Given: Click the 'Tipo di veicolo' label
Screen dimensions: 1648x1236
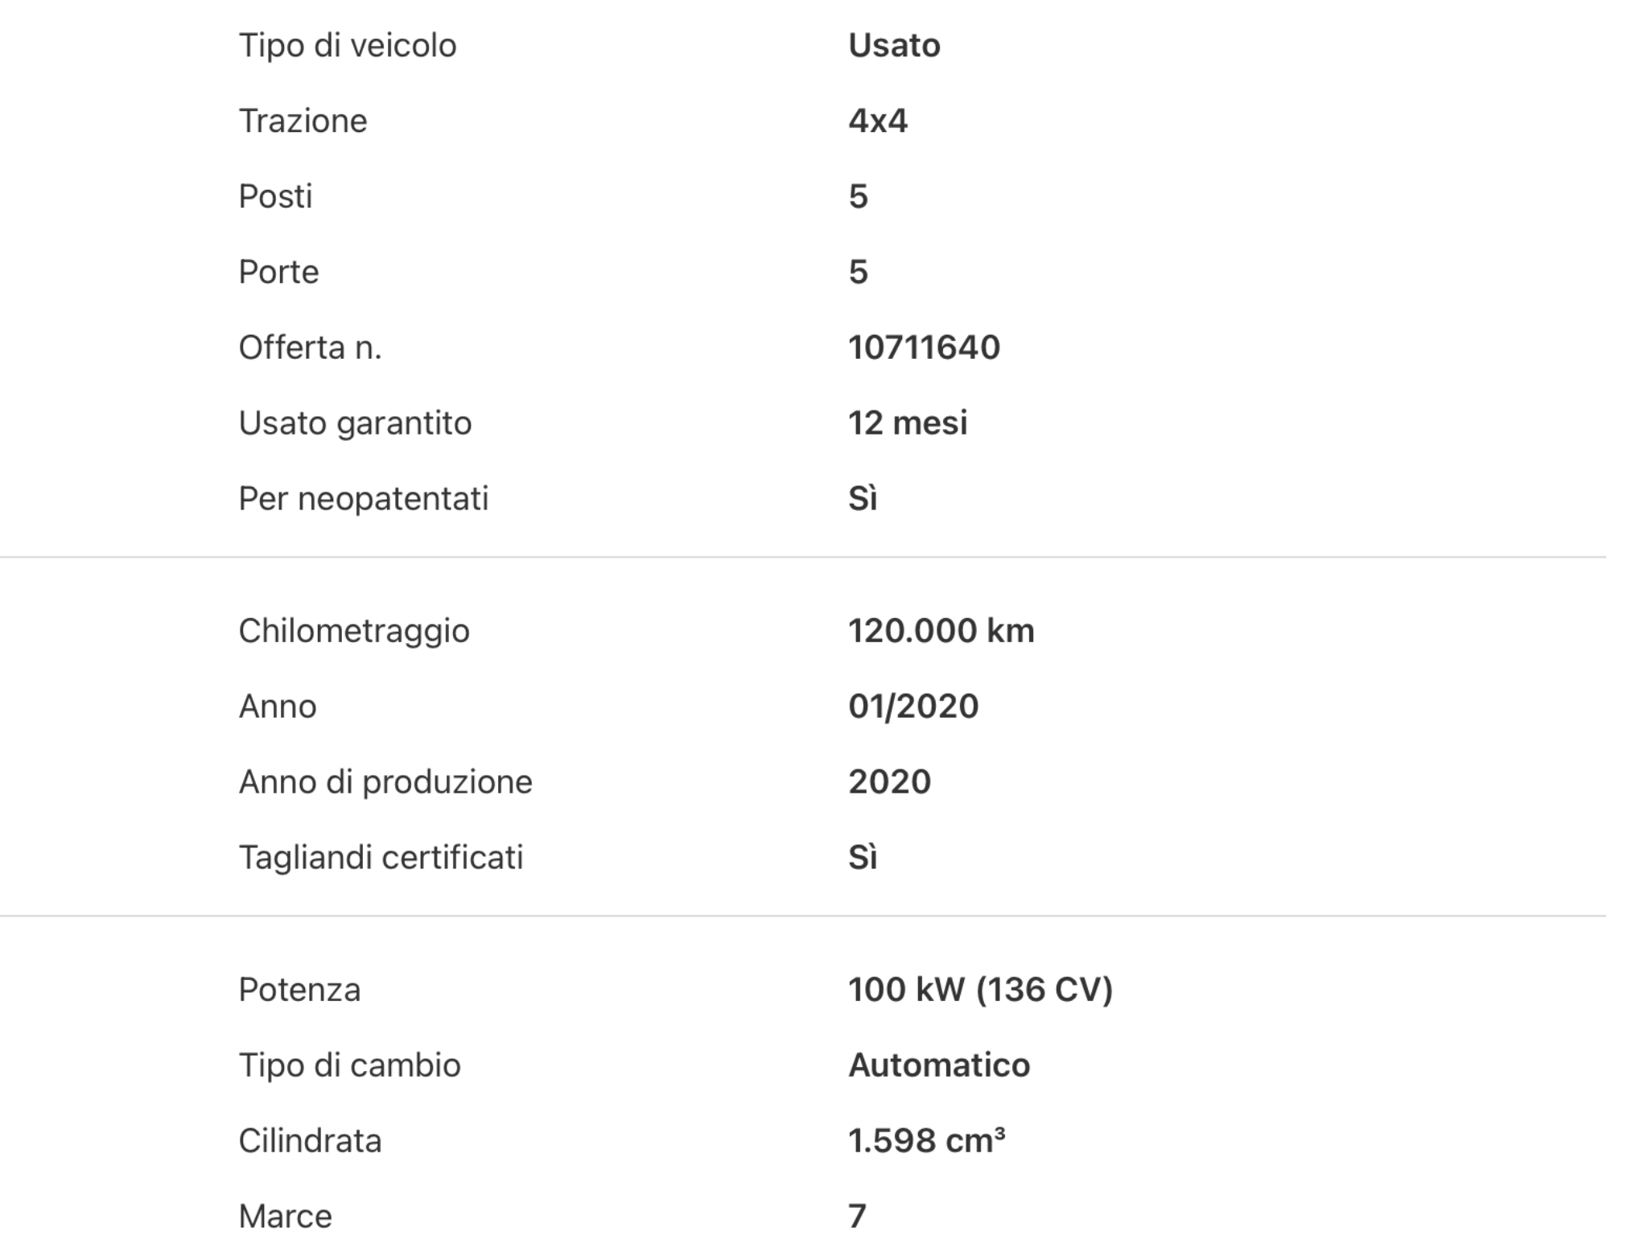Looking at the screenshot, I should [348, 46].
